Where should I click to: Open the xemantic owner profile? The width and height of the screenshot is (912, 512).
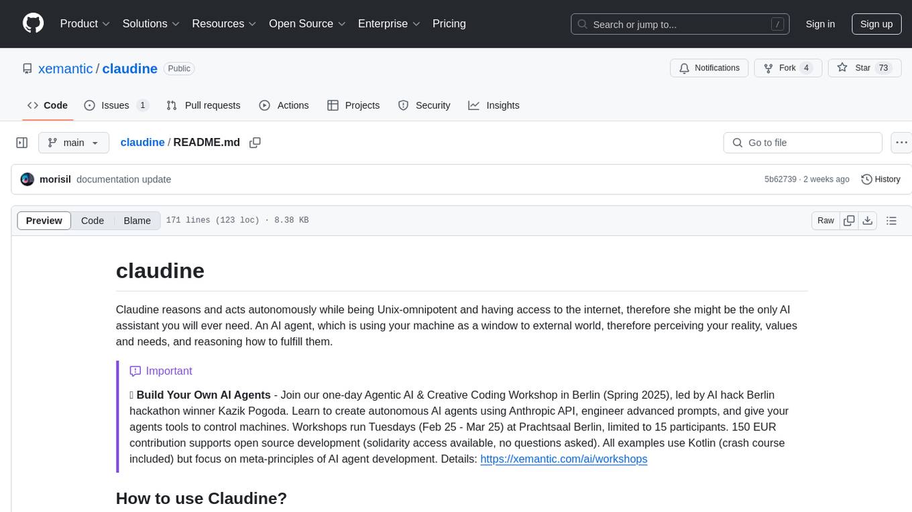click(x=66, y=68)
